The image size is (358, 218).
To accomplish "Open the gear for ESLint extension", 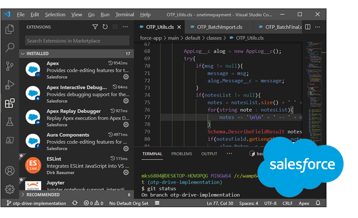I will [x=126, y=172].
